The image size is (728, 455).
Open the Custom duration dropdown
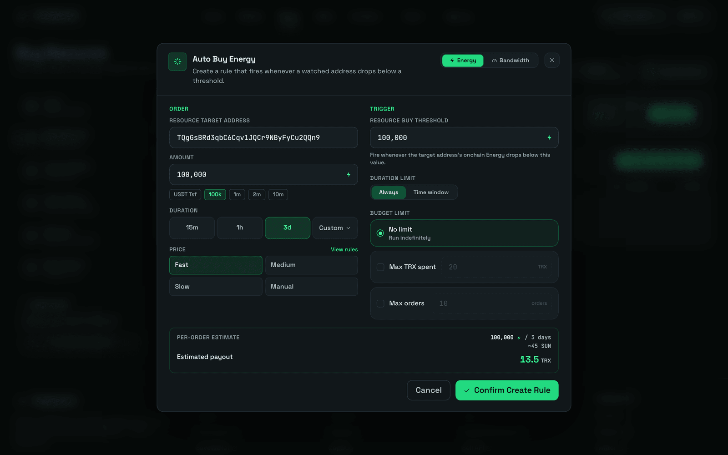click(x=335, y=228)
